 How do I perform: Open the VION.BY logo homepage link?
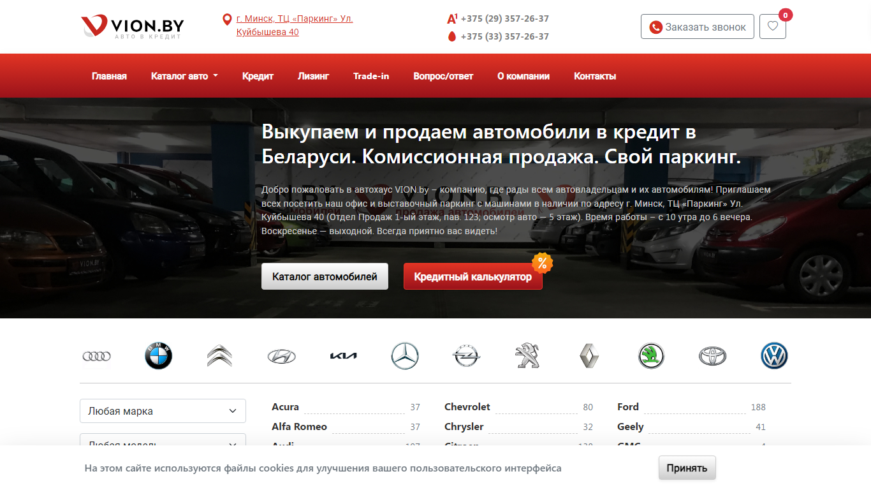coord(133,27)
